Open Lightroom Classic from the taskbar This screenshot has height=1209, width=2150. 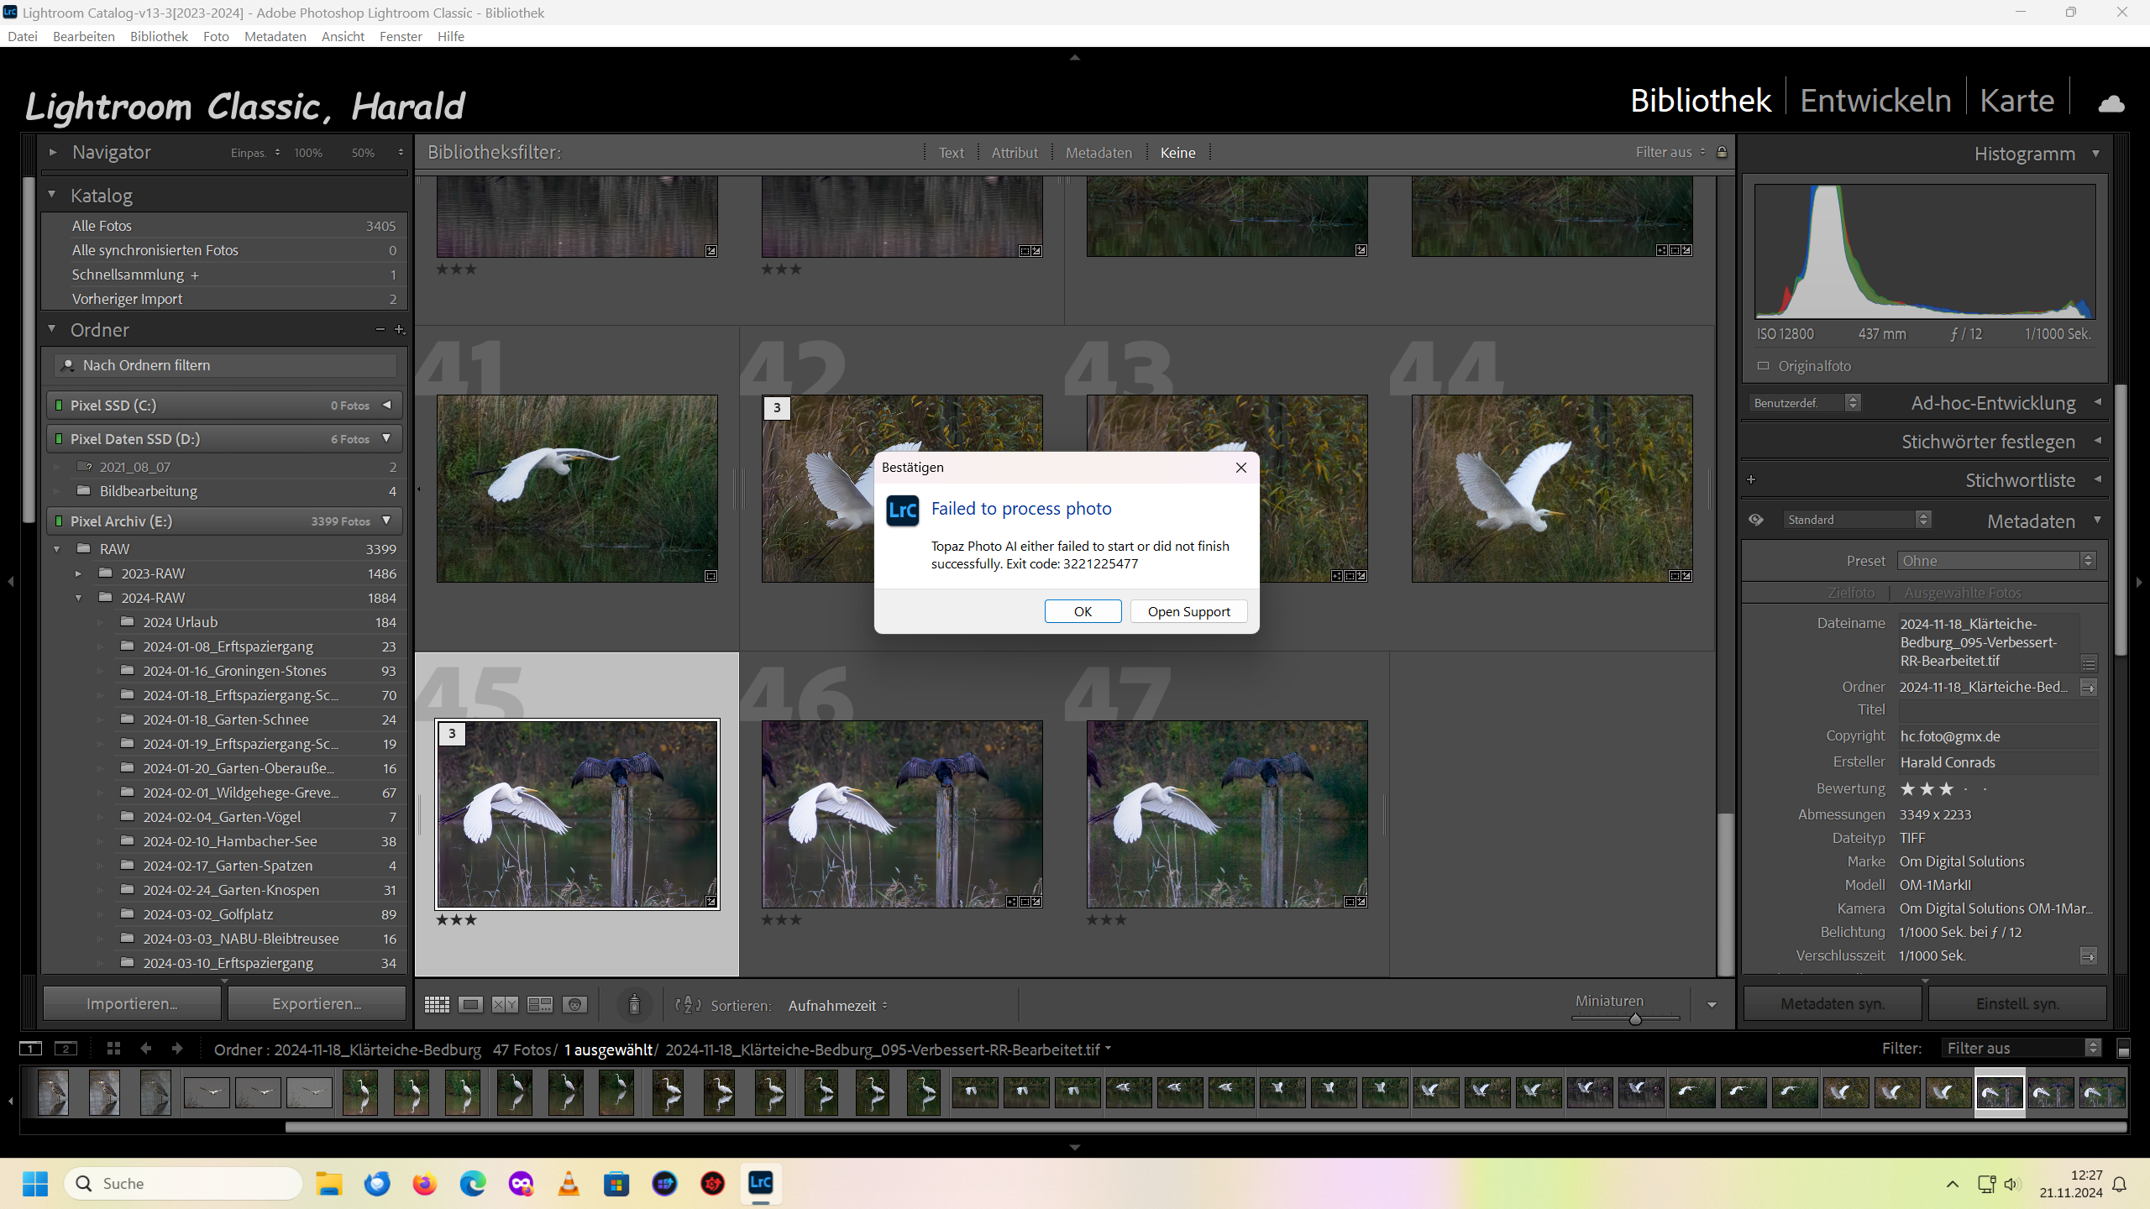760,1183
